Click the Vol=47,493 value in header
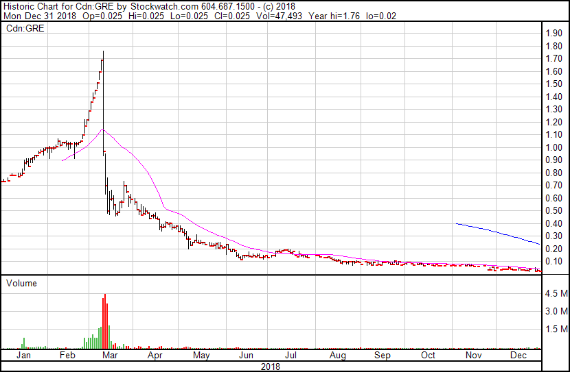 point(279,16)
